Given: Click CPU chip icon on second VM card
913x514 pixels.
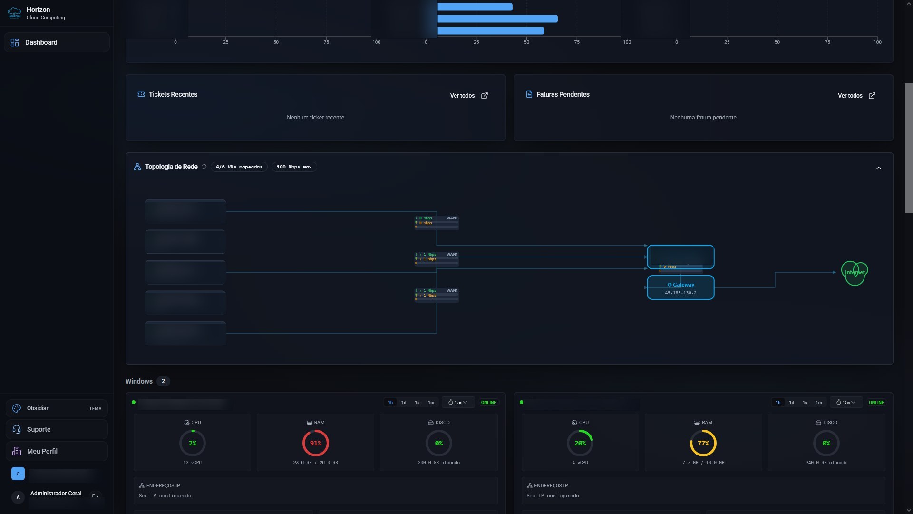Looking at the screenshot, I should [x=574, y=423].
